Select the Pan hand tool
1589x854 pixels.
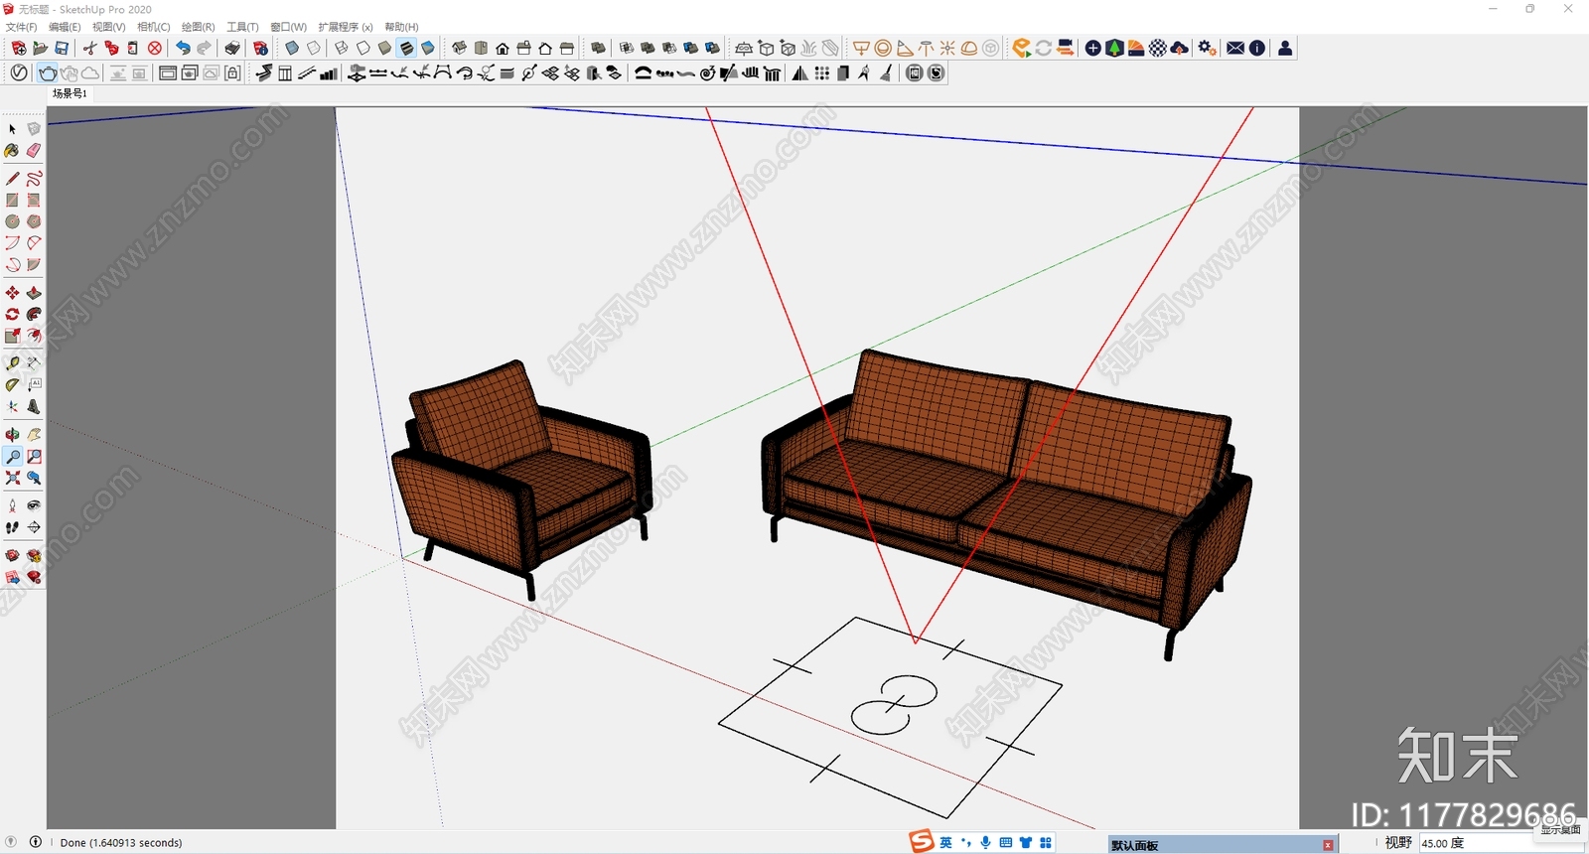tap(34, 434)
